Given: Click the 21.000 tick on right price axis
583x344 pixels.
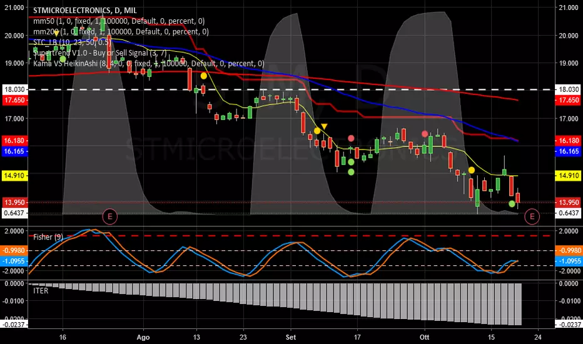Looking at the screenshot, I should 569,8.
